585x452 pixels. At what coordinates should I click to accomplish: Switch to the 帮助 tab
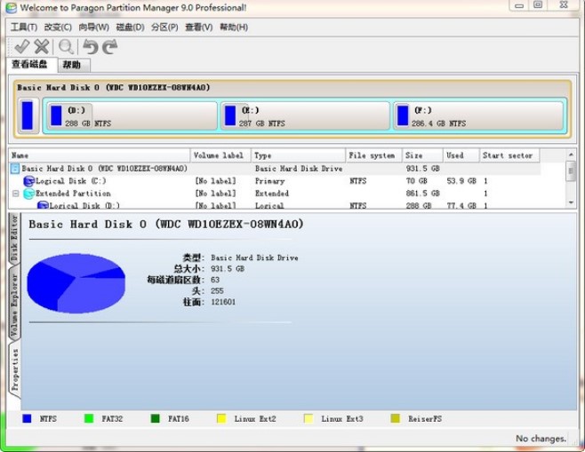(74, 65)
